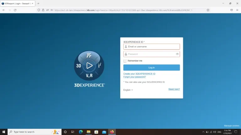Open Create your 3DEXPERIENCE ID link
The height and width of the screenshot is (135, 241).
coord(139,74)
